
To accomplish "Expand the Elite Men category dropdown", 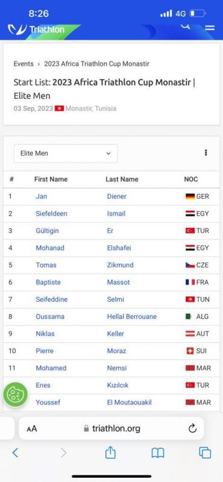I will coord(66,153).
